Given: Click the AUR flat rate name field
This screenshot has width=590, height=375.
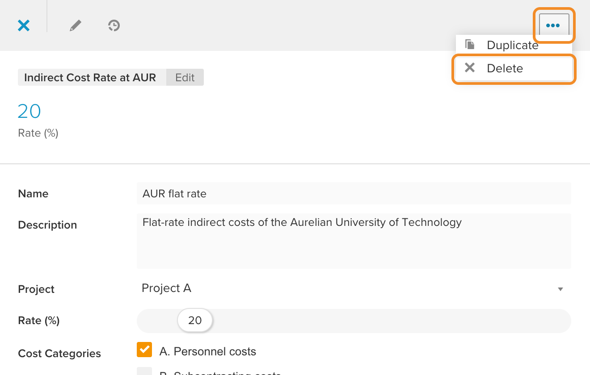Looking at the screenshot, I should [x=354, y=193].
